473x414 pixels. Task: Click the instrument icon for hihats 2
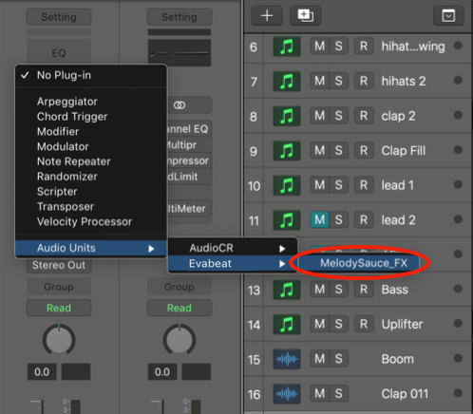[287, 82]
